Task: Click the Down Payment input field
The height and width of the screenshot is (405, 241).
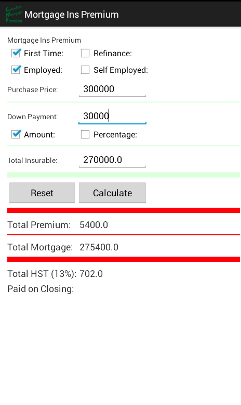Action: 112,116
